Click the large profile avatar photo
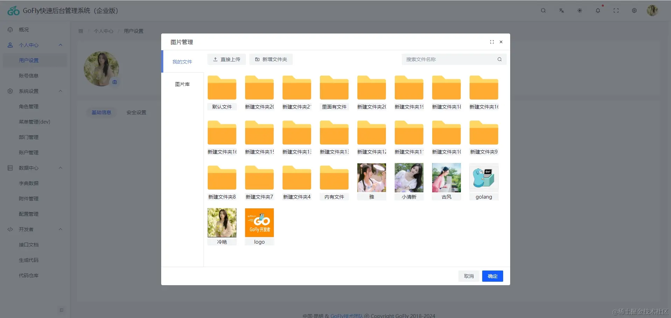The width and height of the screenshot is (671, 318). tap(101, 69)
